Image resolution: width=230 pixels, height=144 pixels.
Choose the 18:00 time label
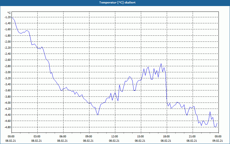[167, 137]
